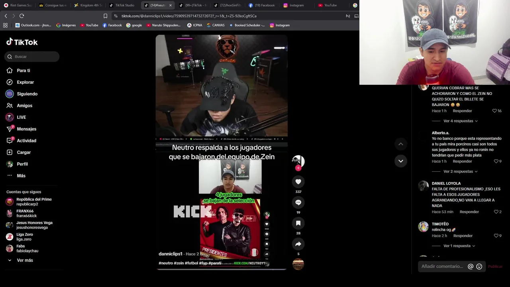The image size is (510, 287).
Task: Expand Ver 4 respuestas replies
Action: pyautogui.click(x=461, y=121)
